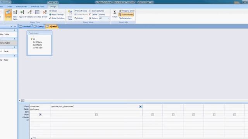The height and width of the screenshot is (139, 248).
Task: Check Show box in the seventh grid column
Action: (234, 115)
